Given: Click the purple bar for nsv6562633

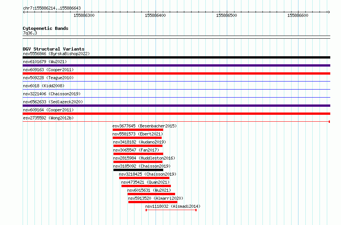Looking at the screenshot, I should point(176,106).
